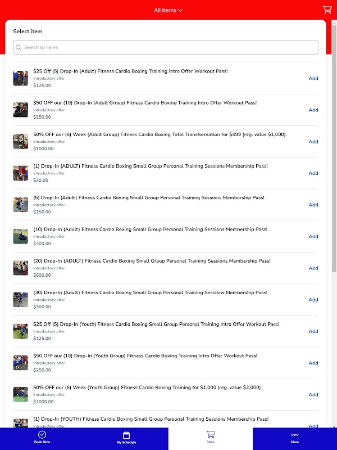Screen dimensions: 337x450
Task: Open thumbnail of (30) Drop-In Adult $900 pass
Action: 21,300
